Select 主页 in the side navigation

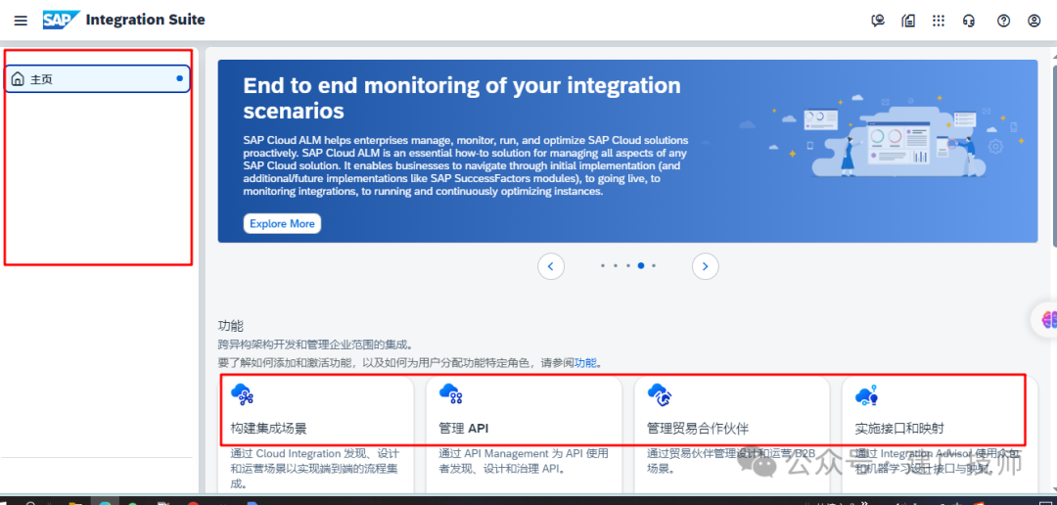[x=98, y=79]
